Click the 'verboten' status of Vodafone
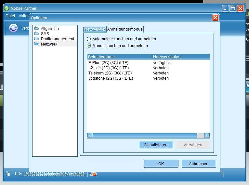This screenshot has width=249, height=185. point(161,78)
